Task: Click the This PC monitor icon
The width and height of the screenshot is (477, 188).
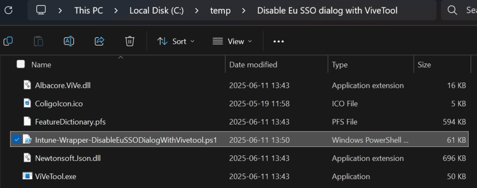Action: click(x=41, y=11)
